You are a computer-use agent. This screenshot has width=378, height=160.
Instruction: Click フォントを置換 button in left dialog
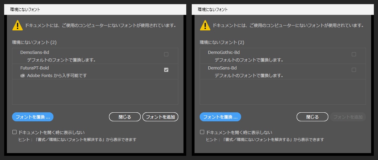point(32,117)
